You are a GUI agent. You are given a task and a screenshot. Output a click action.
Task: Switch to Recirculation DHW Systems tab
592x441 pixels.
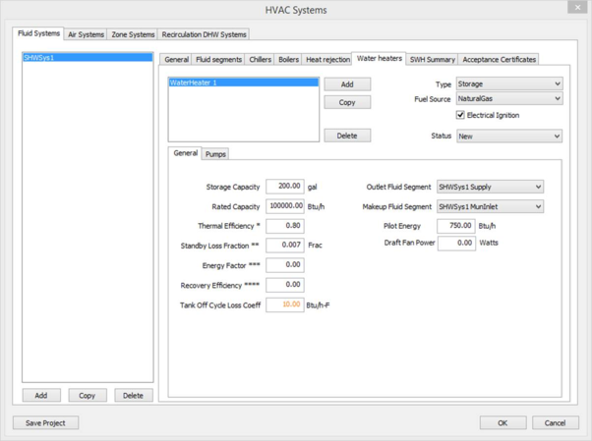tap(205, 34)
